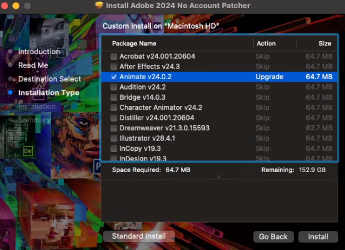Select the Installation Type step
345x250 pixels.
[49, 93]
